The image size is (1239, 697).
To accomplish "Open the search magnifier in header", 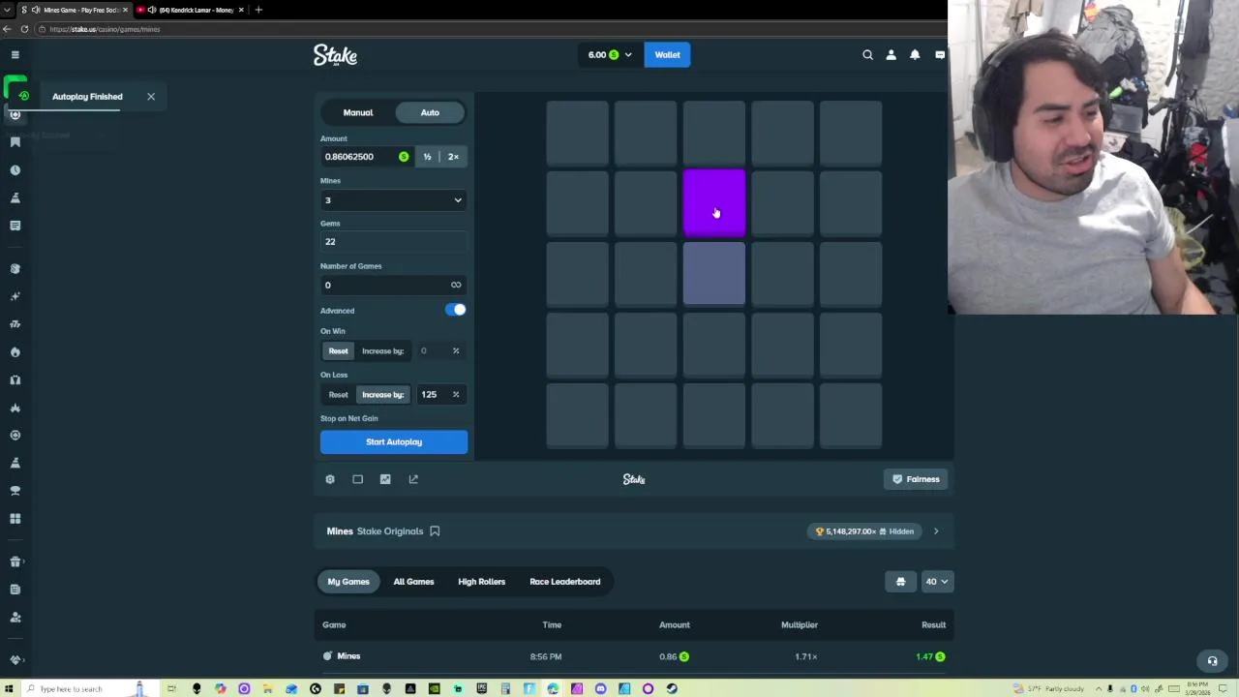I will point(867,55).
